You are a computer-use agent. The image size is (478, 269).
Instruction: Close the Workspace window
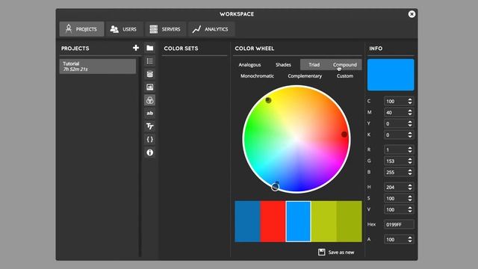pyautogui.click(x=412, y=14)
